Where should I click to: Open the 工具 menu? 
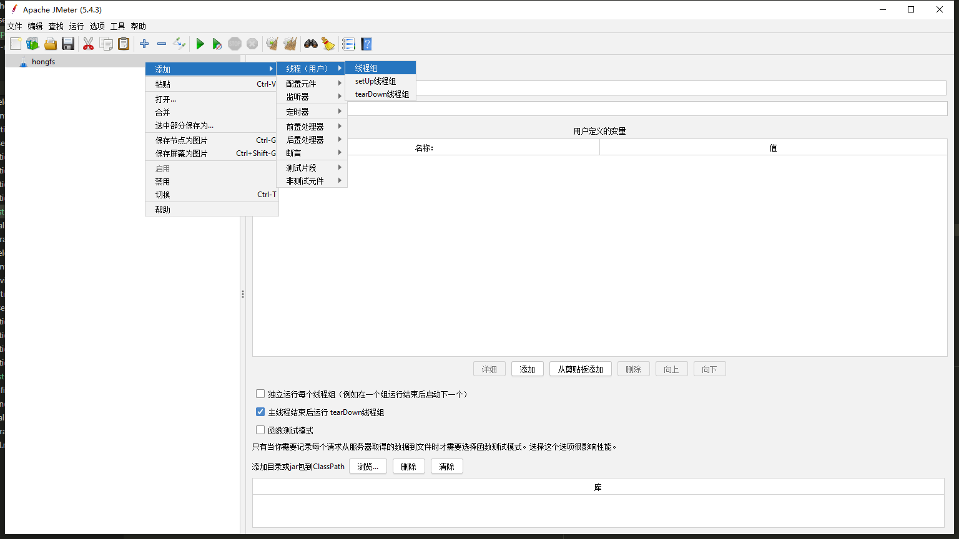coord(117,26)
